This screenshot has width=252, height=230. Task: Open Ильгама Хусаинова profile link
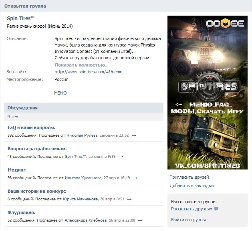tap(83, 178)
